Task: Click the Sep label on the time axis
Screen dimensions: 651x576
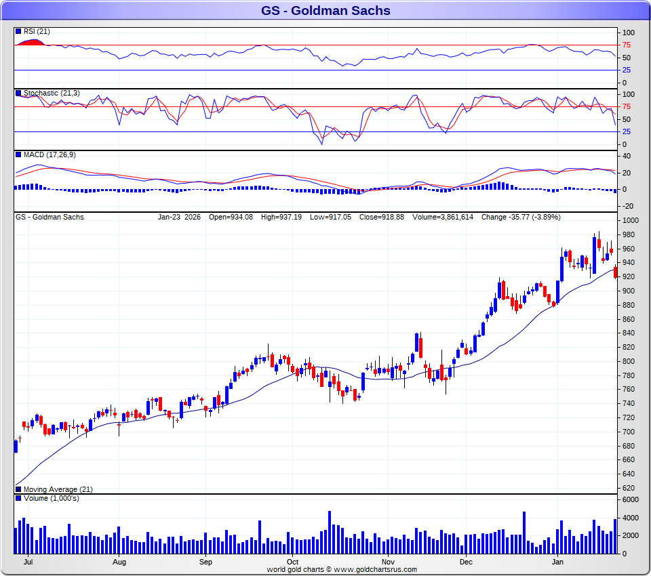Action: (206, 562)
